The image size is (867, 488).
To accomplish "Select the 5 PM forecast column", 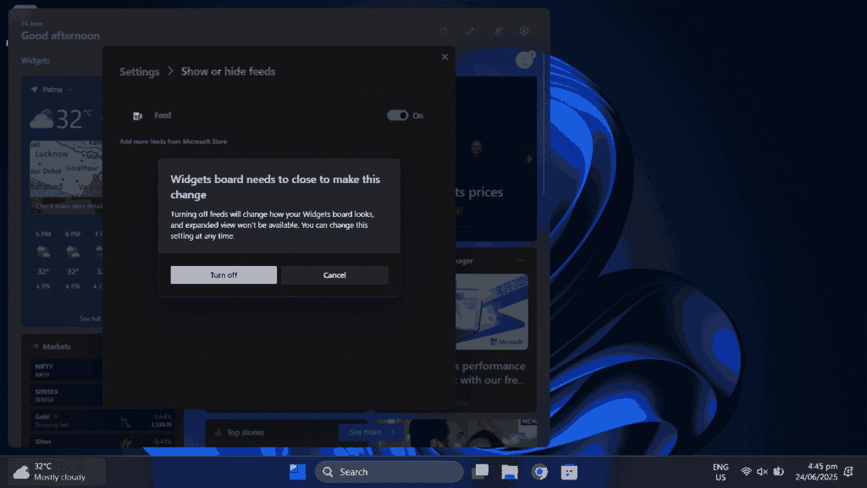I will coord(43,260).
